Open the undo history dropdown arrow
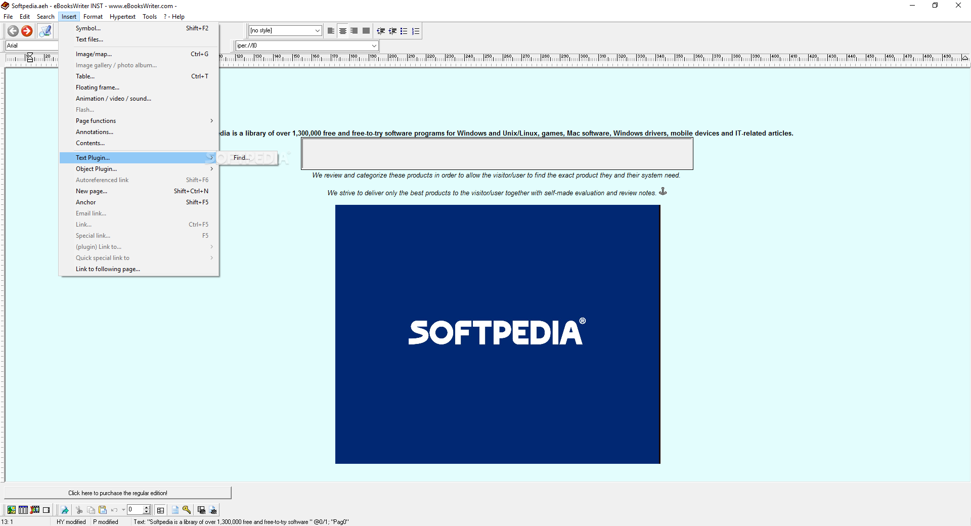This screenshot has width=971, height=526. (123, 510)
